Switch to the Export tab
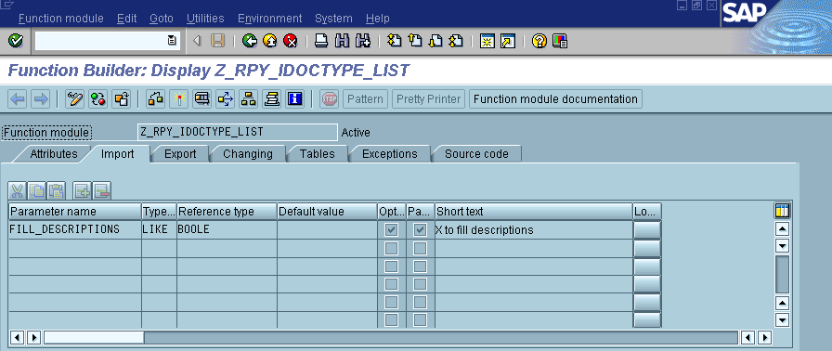 click(180, 154)
